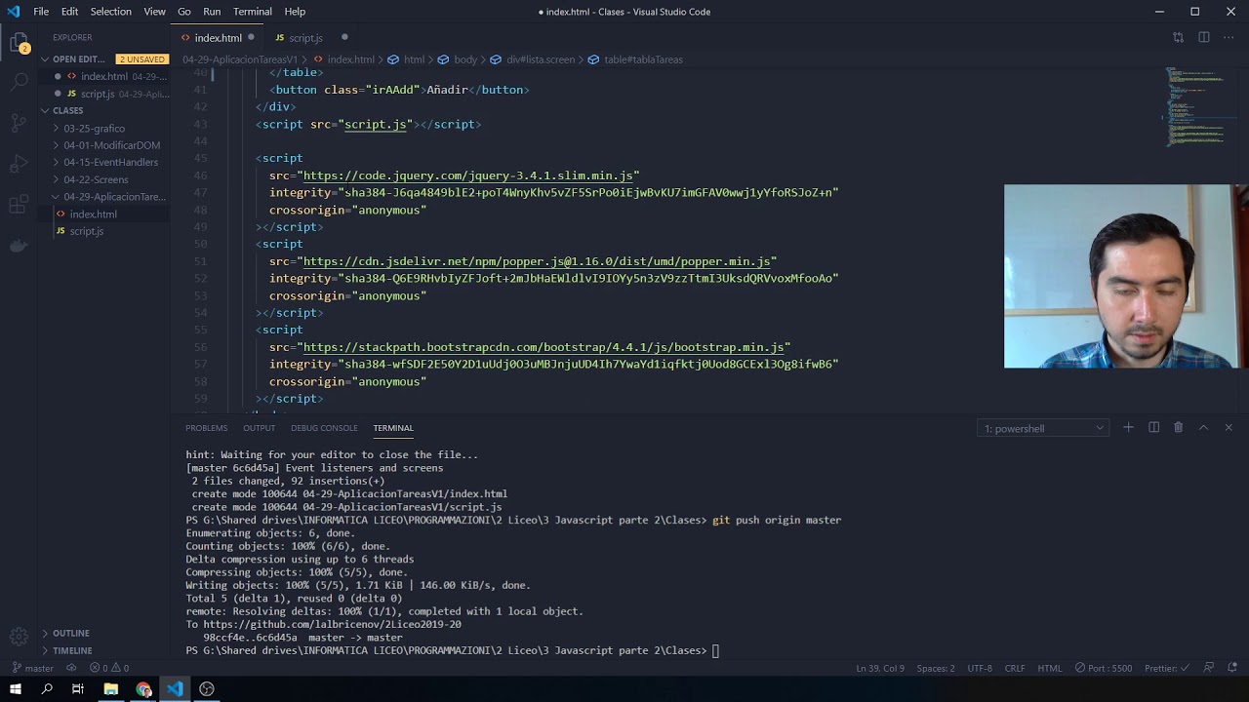Viewport: 1249px width, 702px height.
Task: Open the Source Control view
Action: pos(19,123)
